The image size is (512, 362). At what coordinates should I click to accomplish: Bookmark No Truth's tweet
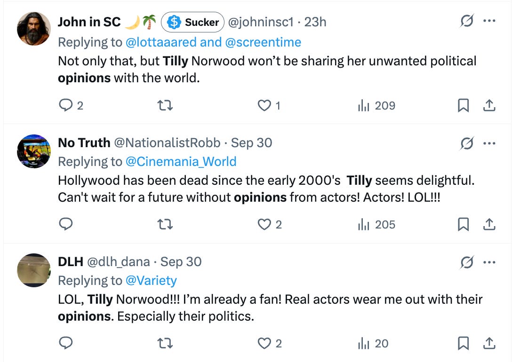pyautogui.click(x=464, y=224)
